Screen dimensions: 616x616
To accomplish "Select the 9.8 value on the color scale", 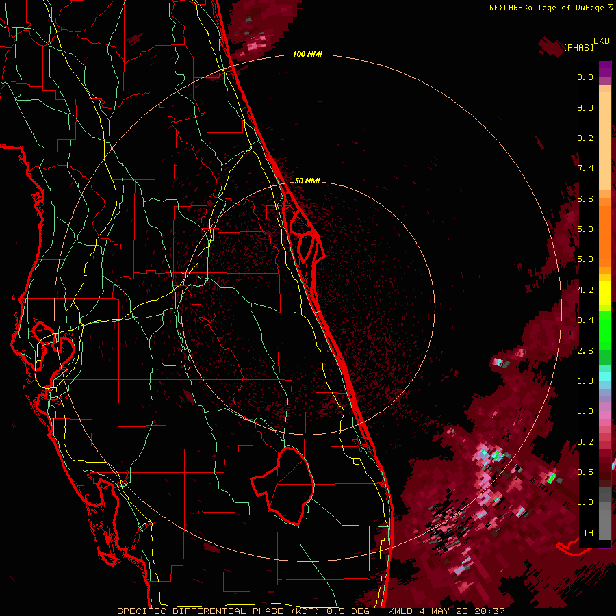I will 585,77.
